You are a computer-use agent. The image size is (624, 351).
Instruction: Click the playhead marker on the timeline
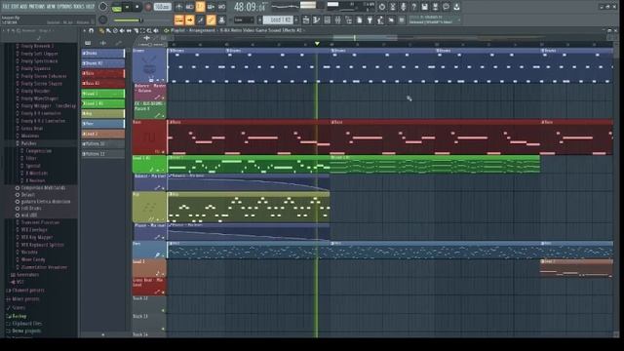[x=317, y=43]
